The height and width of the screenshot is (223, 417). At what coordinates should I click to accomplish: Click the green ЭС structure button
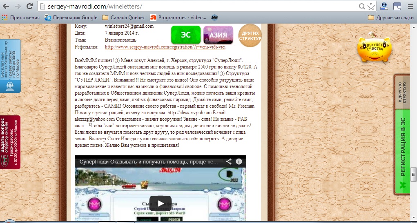click(186, 35)
